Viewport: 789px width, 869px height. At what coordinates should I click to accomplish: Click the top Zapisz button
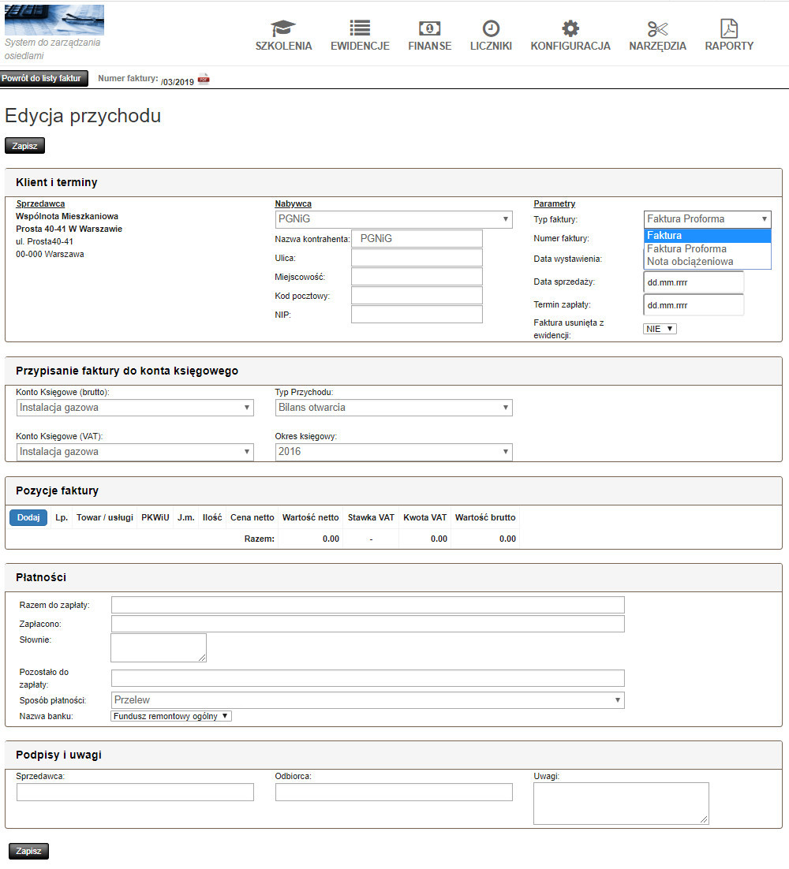pyautogui.click(x=24, y=146)
